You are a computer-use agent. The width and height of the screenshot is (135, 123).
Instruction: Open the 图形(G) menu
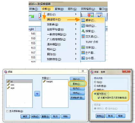(x=72, y=9)
